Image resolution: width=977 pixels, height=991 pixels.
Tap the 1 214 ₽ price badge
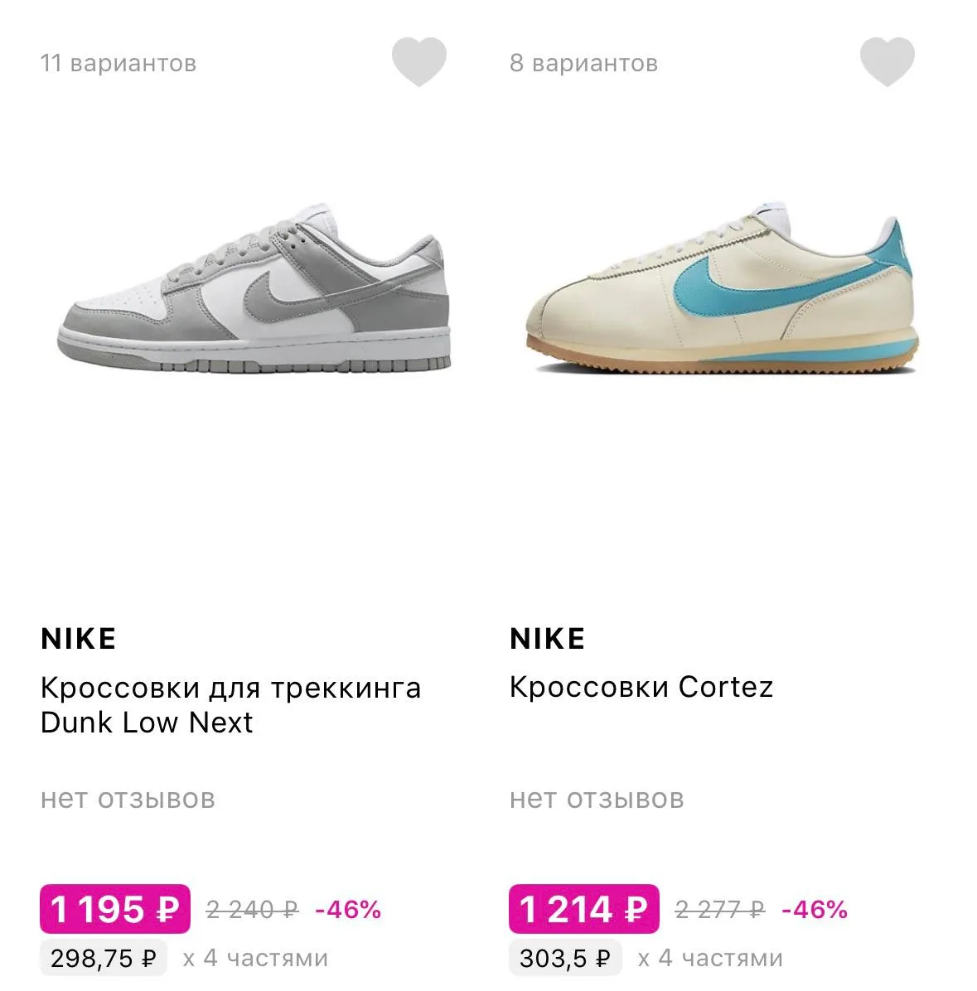[584, 909]
